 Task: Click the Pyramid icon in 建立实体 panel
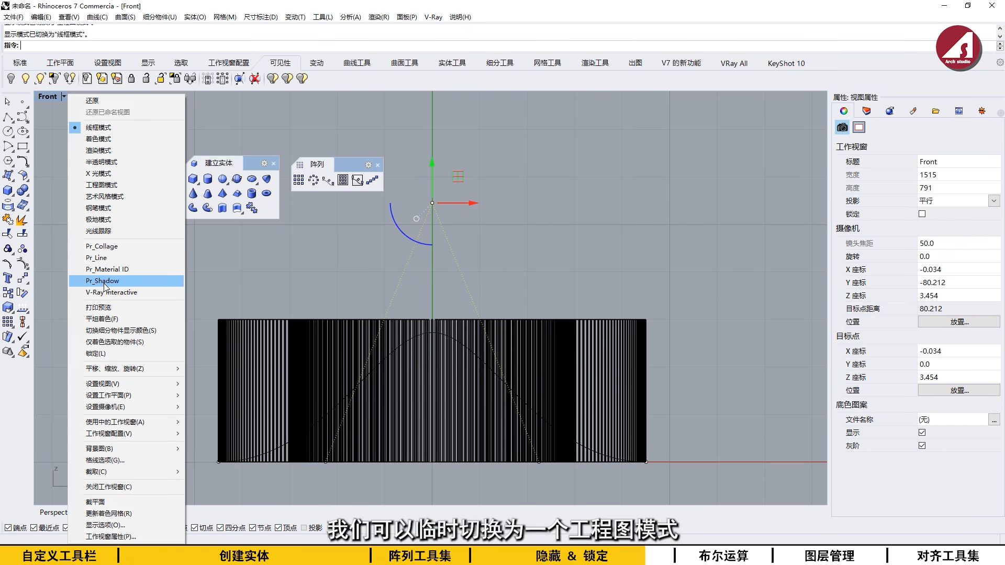click(x=222, y=194)
